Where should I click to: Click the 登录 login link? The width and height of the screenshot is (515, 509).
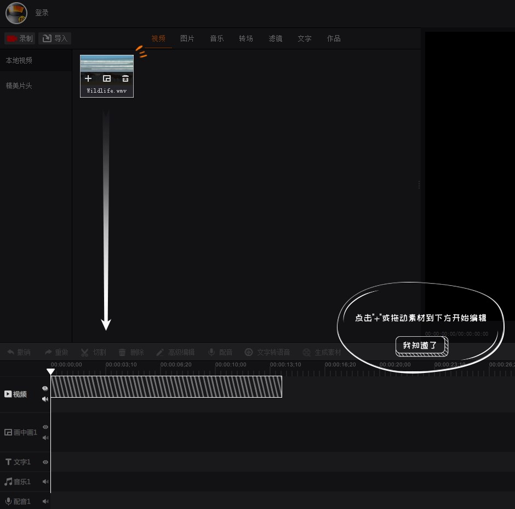(x=42, y=13)
